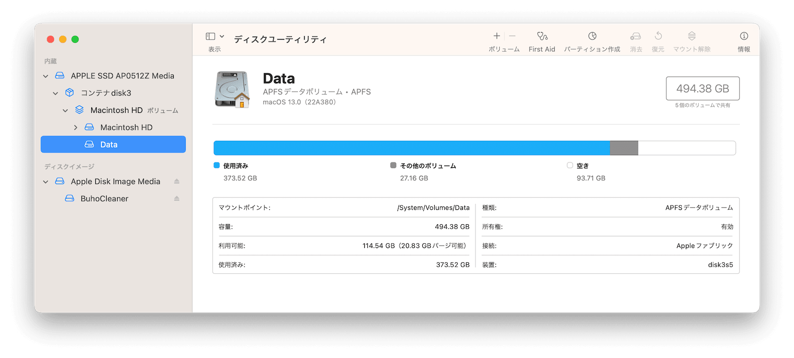The width and height of the screenshot is (794, 358).
Task: Click the 494.38 GB capacity box
Action: pyautogui.click(x=703, y=89)
